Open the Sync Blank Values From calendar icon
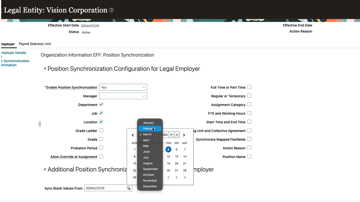Screen dimensions: 360x202 128,188
